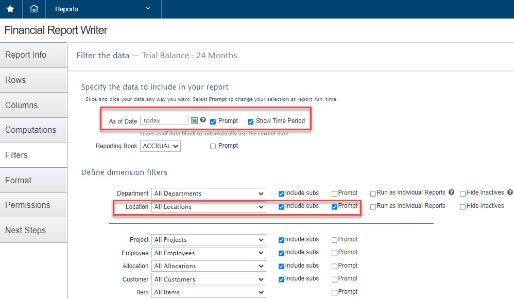The height and width of the screenshot is (299, 514).
Task: Click help icon next to As of Date
Action: tap(203, 120)
